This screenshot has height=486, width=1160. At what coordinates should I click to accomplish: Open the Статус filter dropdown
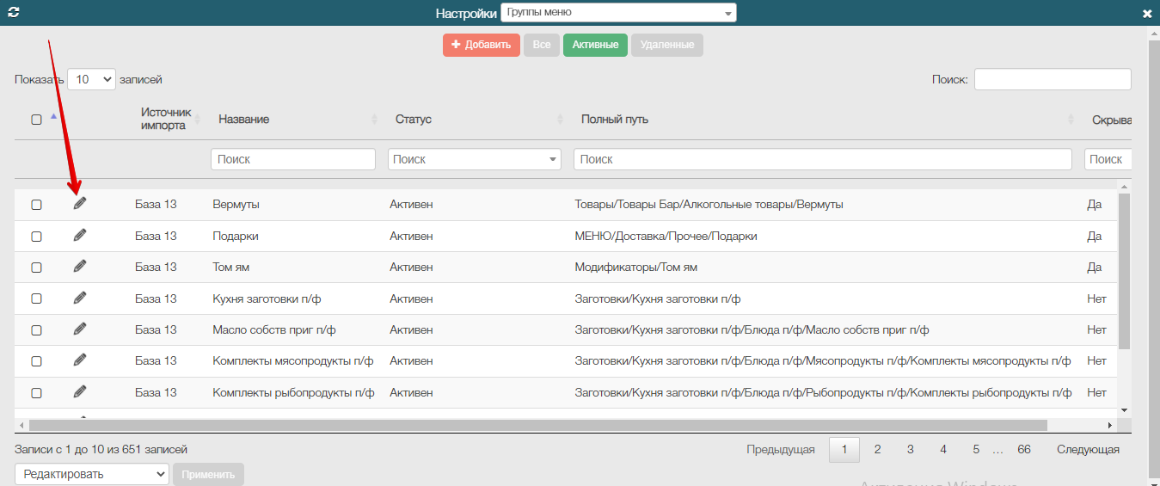click(475, 159)
